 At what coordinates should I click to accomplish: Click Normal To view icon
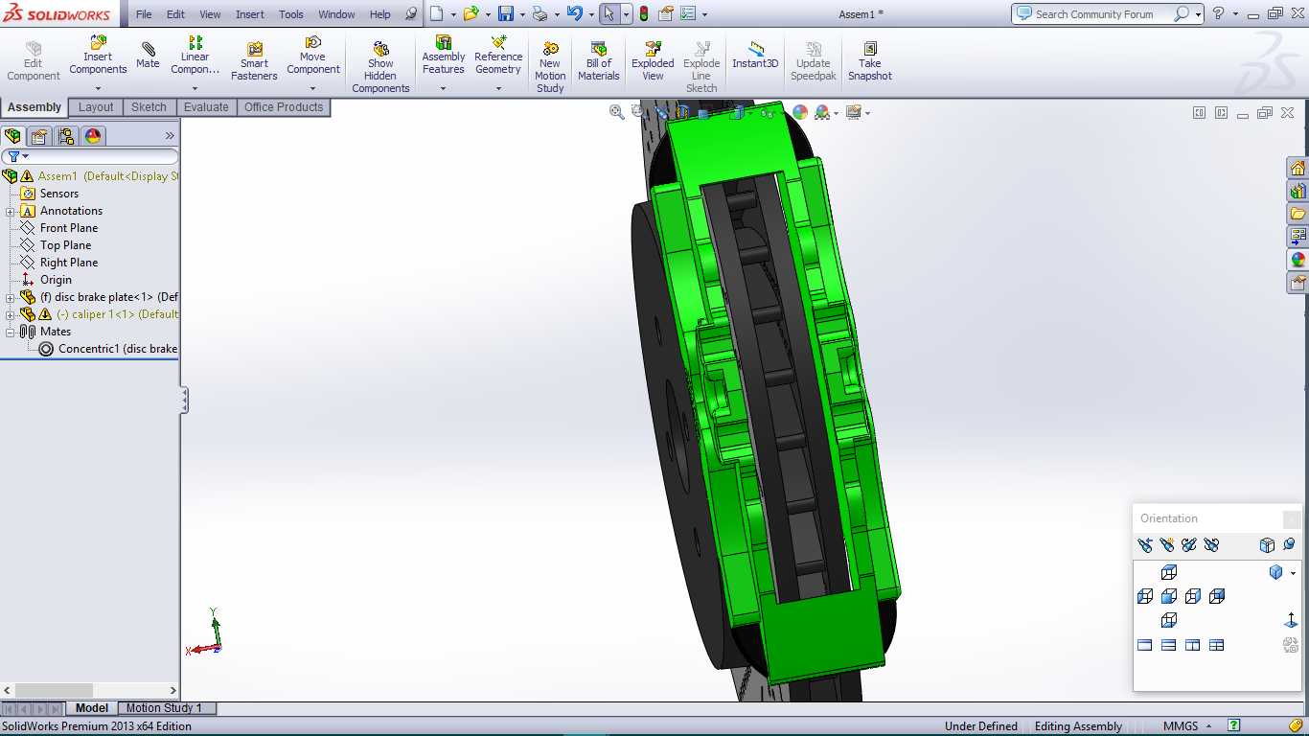1291,620
